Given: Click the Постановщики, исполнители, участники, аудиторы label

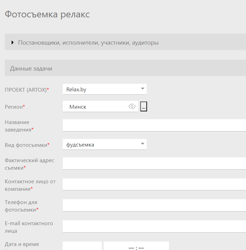Looking at the screenshot, I should pos(88,43).
